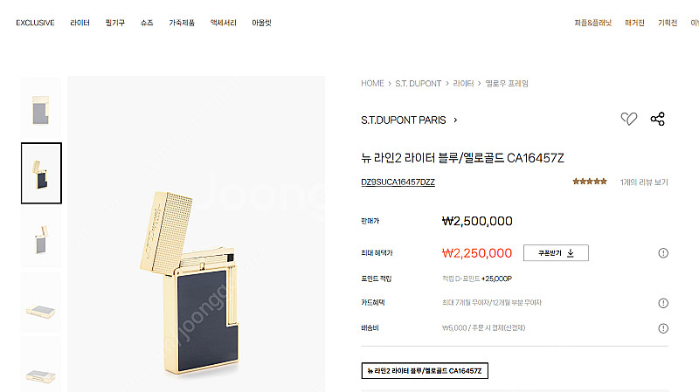699x392 pixels.
Task: Open the share icon options
Action: (x=658, y=119)
